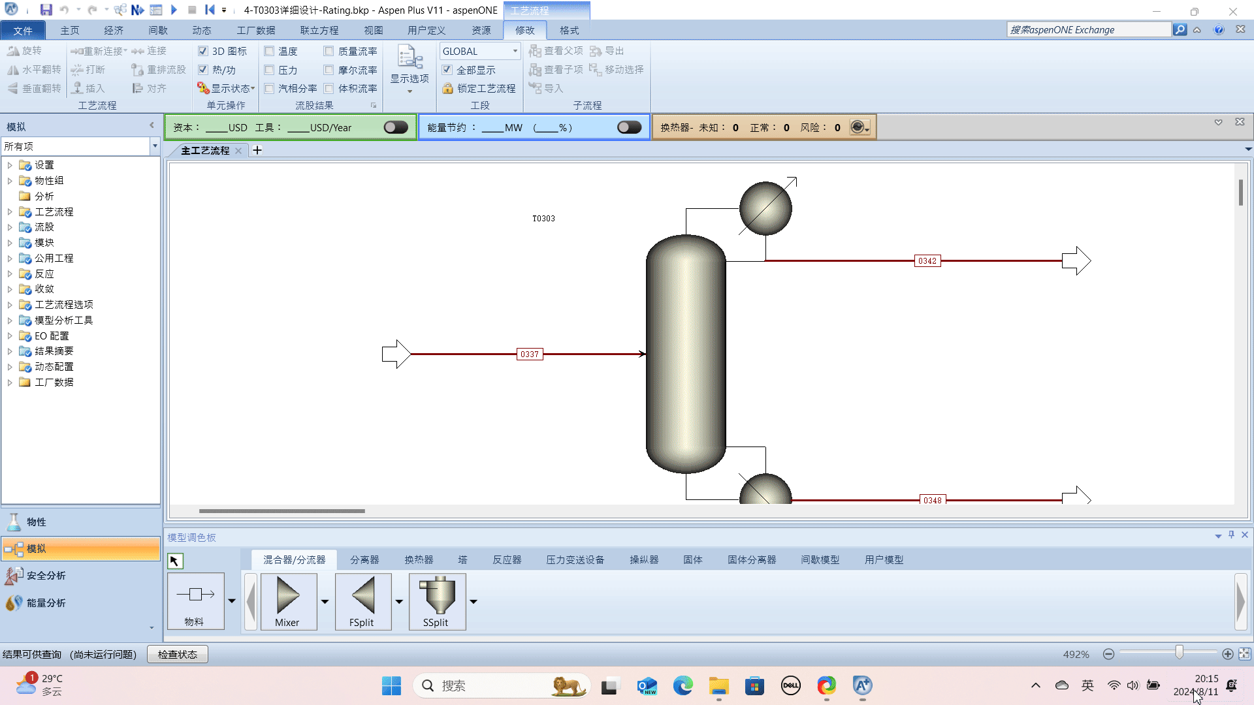Enable the Temperature checkbox
This screenshot has height=705, width=1254.
[x=269, y=51]
